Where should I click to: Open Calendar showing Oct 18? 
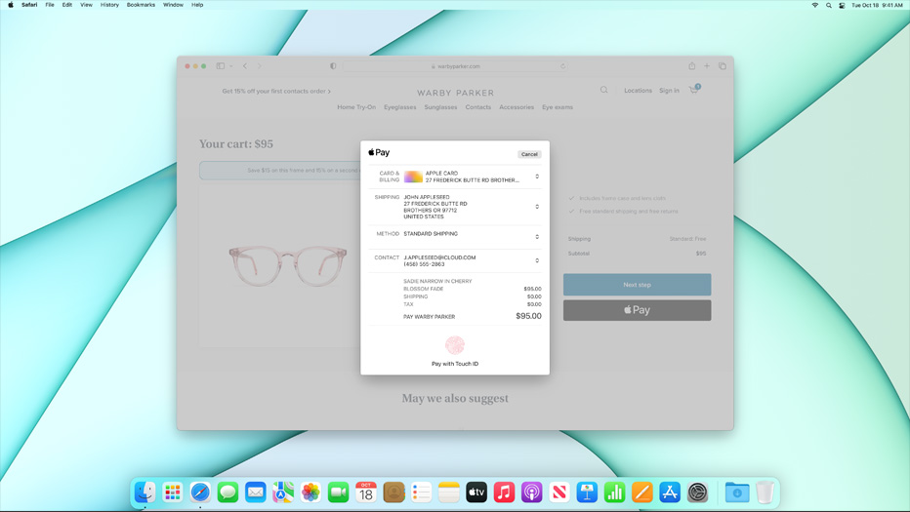[x=365, y=492]
